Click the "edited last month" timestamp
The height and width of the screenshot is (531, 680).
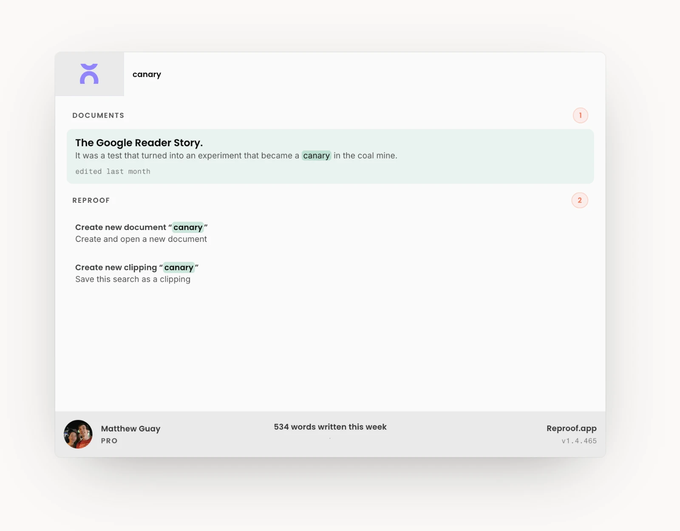[x=113, y=171]
